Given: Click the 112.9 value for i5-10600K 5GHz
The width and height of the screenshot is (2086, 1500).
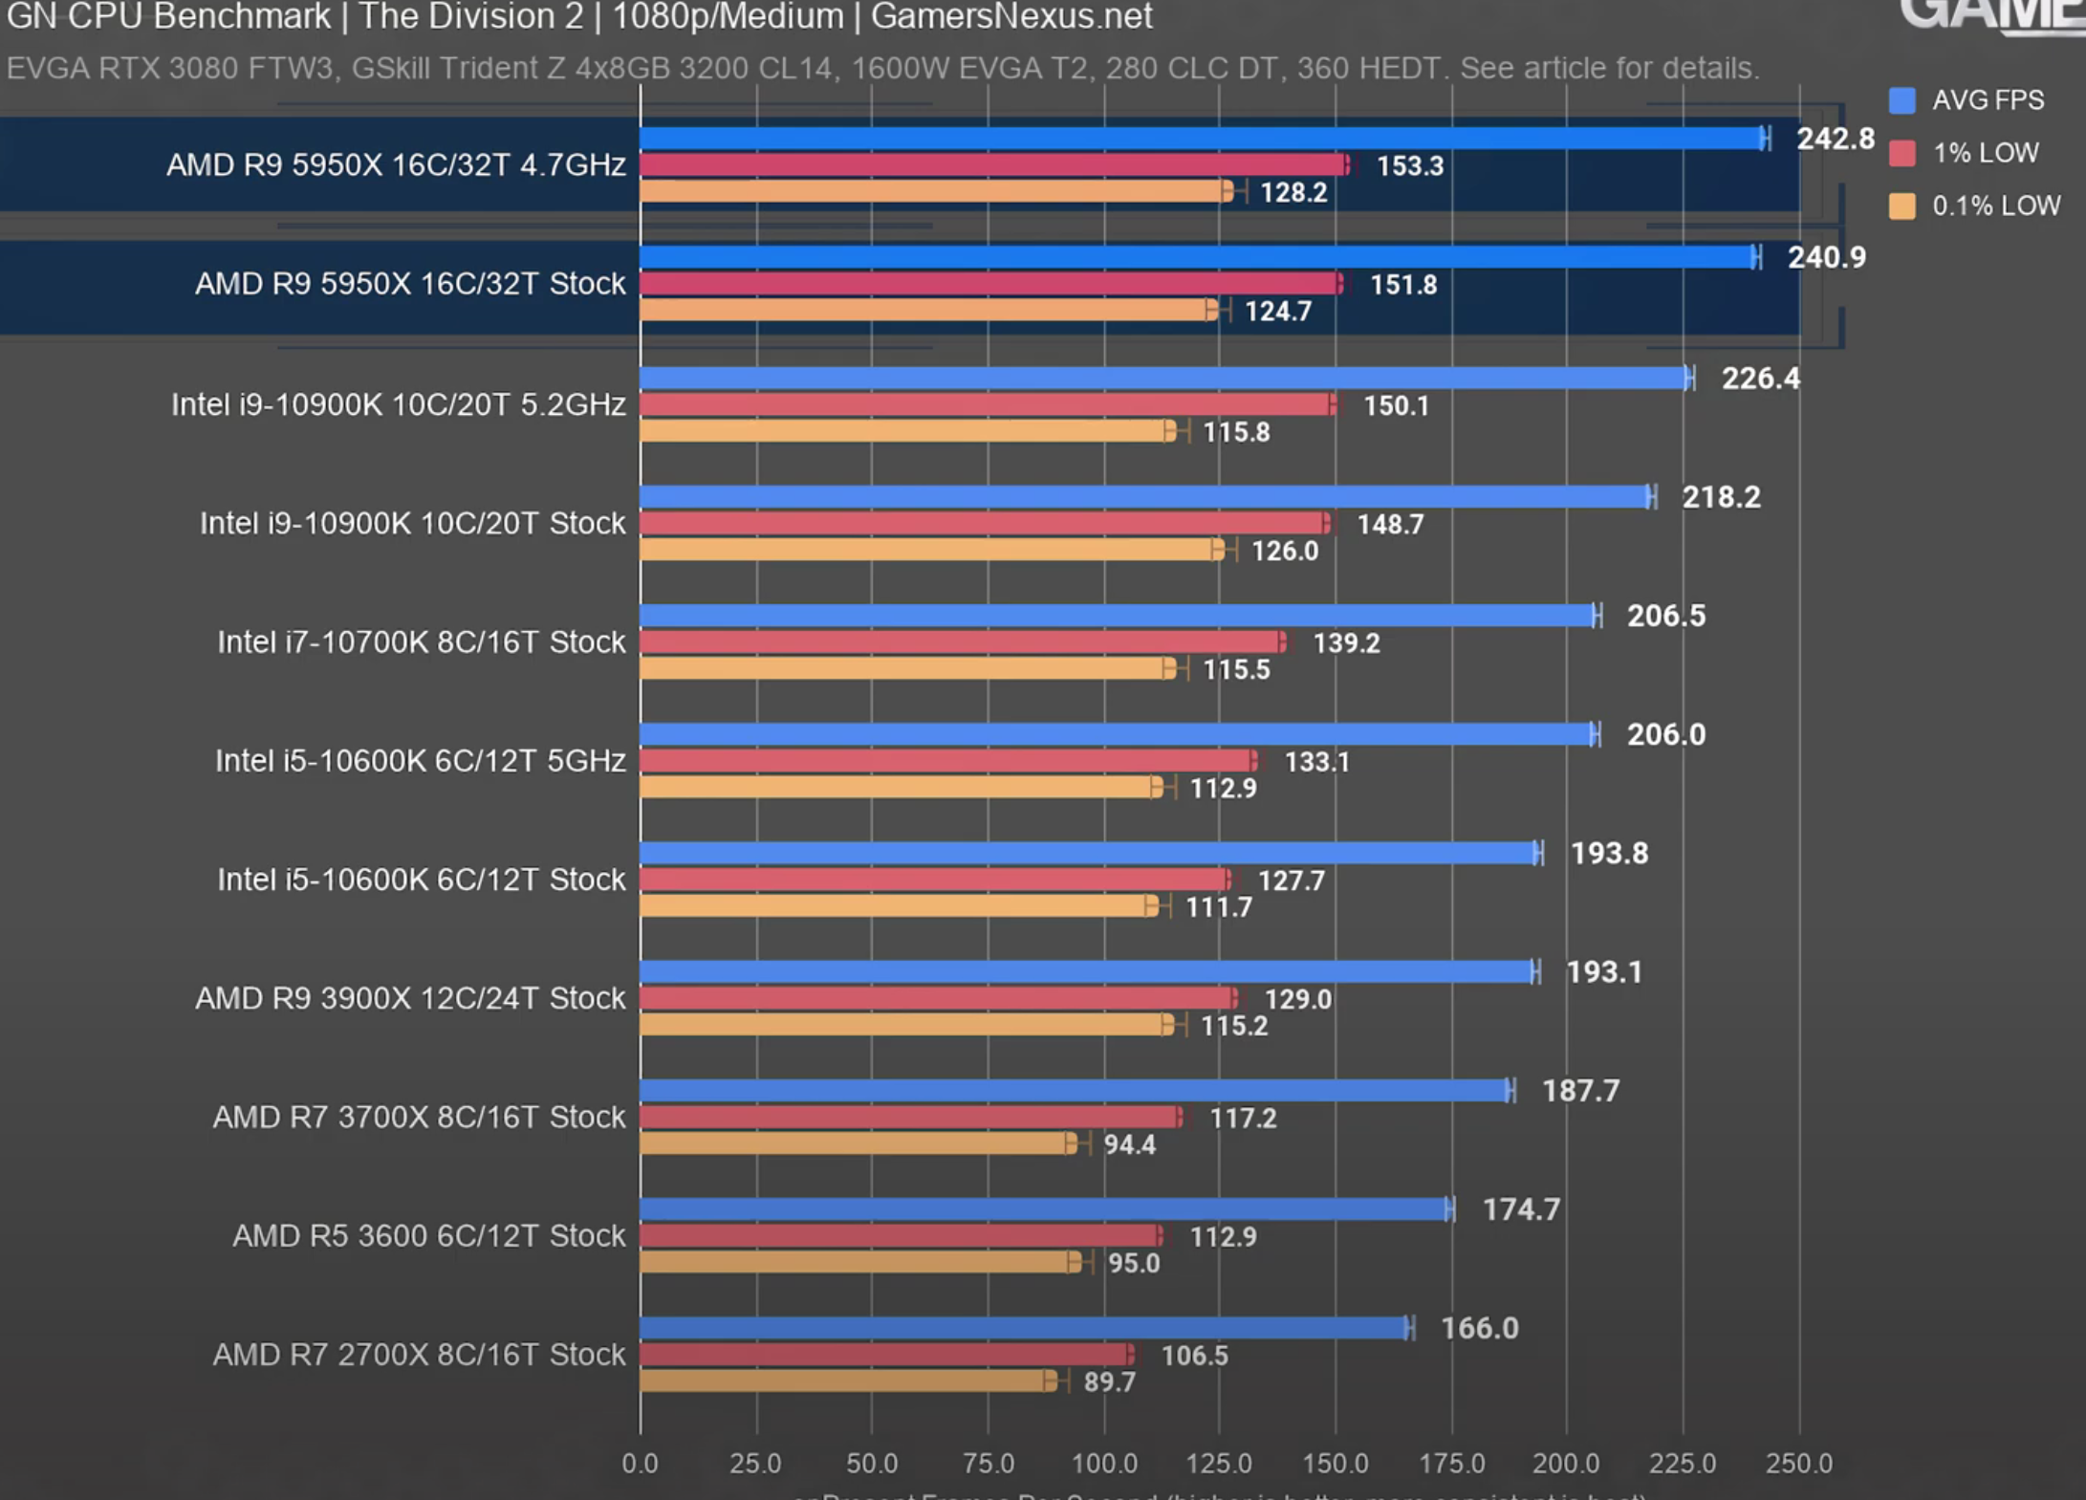Looking at the screenshot, I should (x=1223, y=789).
